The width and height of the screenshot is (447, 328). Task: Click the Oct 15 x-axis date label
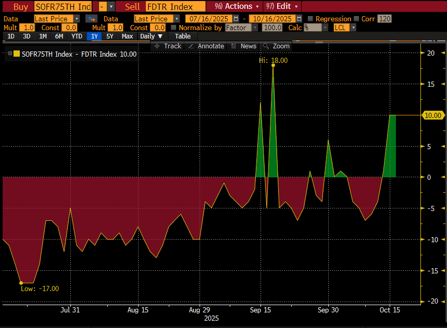[x=390, y=310]
